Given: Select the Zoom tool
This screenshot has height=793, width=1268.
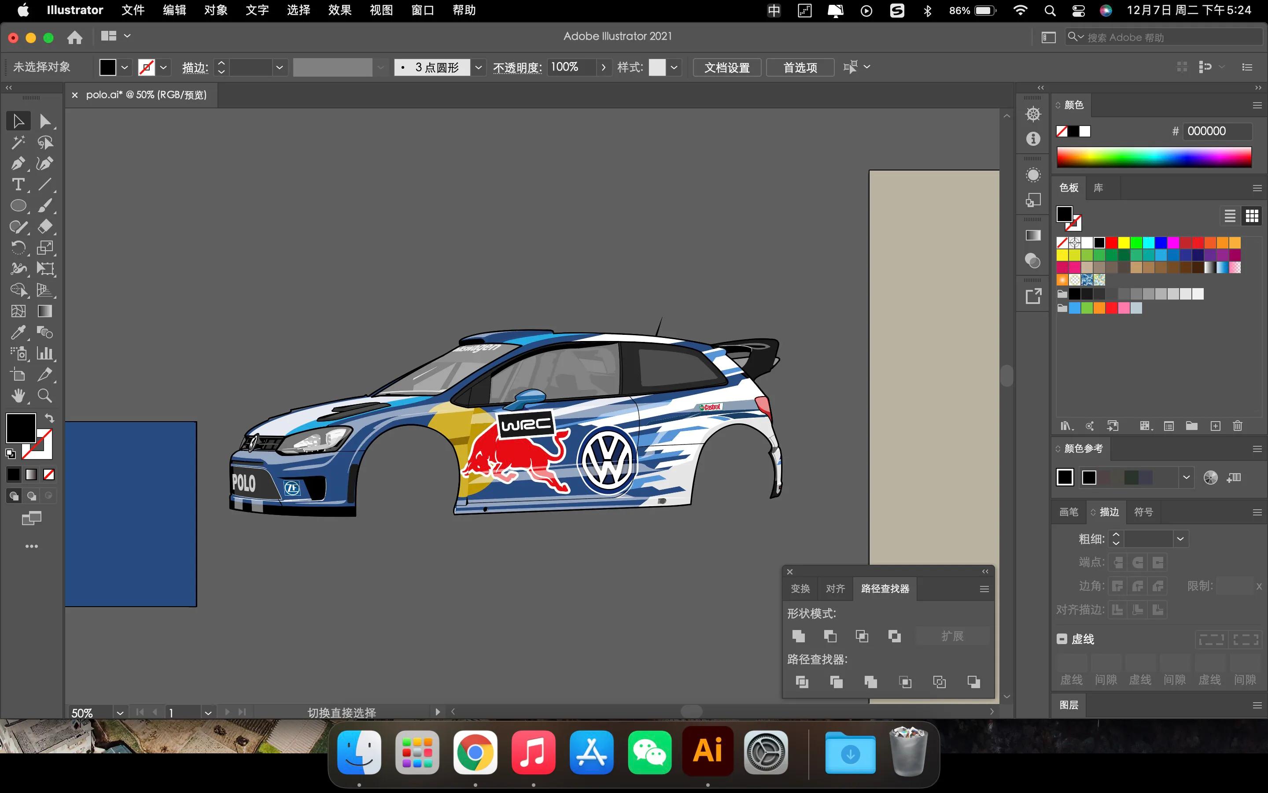Looking at the screenshot, I should click(x=45, y=396).
